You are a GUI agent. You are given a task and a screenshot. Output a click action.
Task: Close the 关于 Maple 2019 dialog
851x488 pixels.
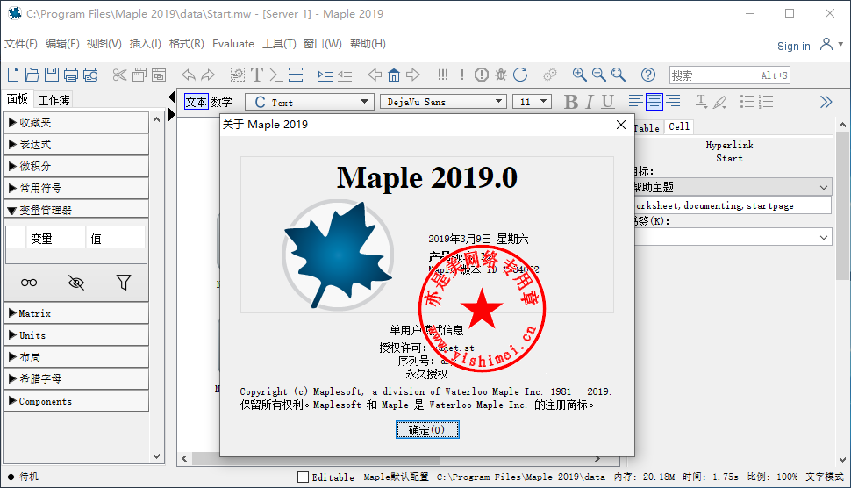tap(621, 125)
